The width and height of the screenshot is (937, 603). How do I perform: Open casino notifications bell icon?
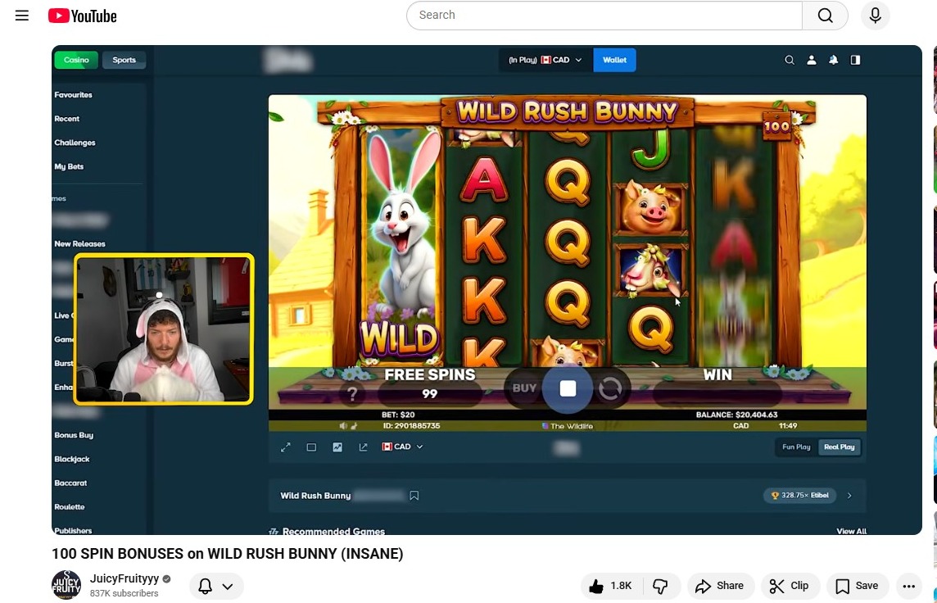point(834,60)
